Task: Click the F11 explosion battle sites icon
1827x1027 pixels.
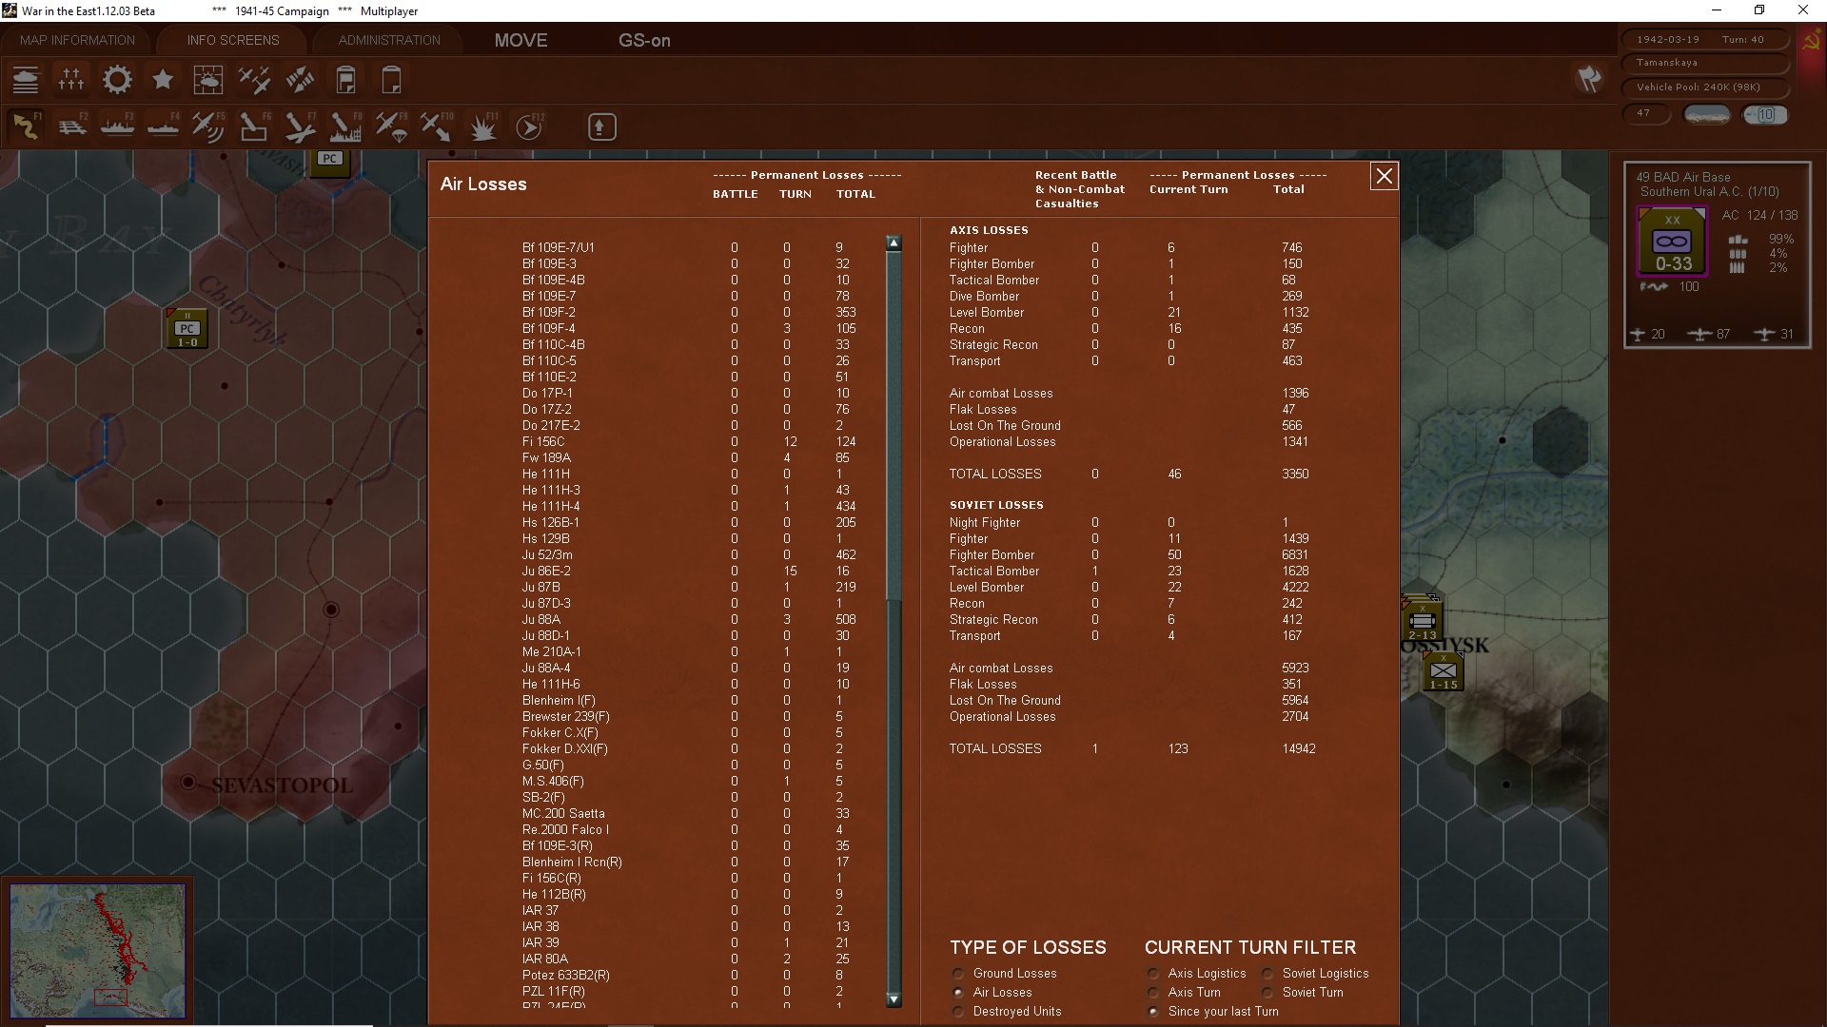Action: click(482, 126)
